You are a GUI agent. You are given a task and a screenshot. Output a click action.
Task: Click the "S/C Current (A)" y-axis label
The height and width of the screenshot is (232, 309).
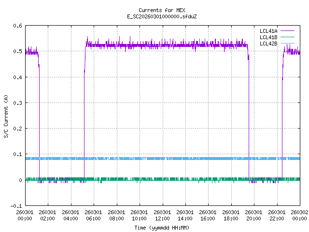(x=6, y=116)
